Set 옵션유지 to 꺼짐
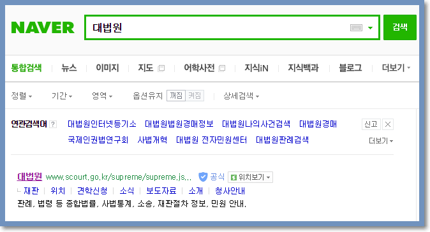 click(x=176, y=96)
